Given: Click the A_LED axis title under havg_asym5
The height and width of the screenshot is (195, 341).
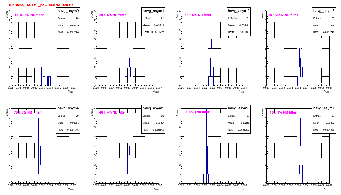Looking at the screenshot, I should pyautogui.click(x=156, y=189).
